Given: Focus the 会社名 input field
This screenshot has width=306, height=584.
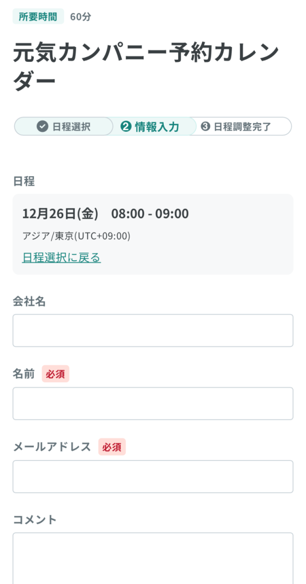Looking at the screenshot, I should [153, 331].
